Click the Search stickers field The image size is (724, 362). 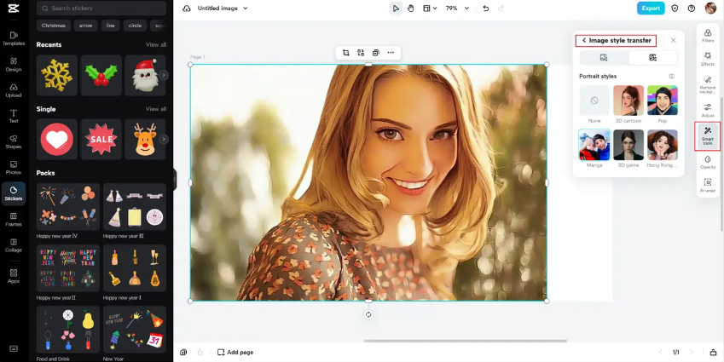pos(101,9)
